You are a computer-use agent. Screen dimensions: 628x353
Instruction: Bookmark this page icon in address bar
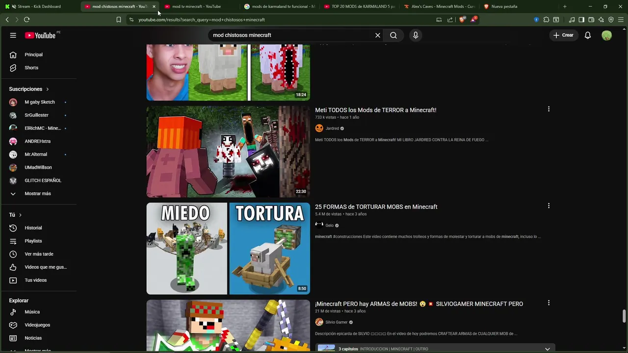[119, 20]
